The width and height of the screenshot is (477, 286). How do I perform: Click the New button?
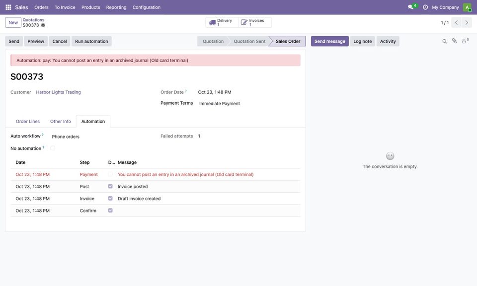click(x=13, y=22)
